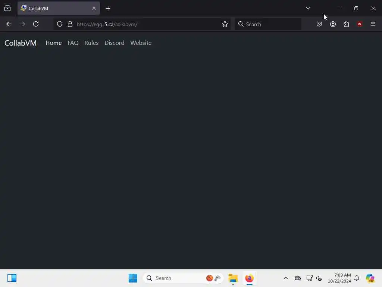Expand the list all tabs chevron
382x287 pixels.
tap(308, 8)
